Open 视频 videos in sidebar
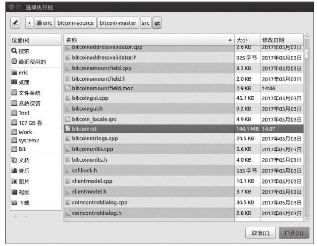Image resolution: width=317 pixels, height=246 pixels. 36,192
